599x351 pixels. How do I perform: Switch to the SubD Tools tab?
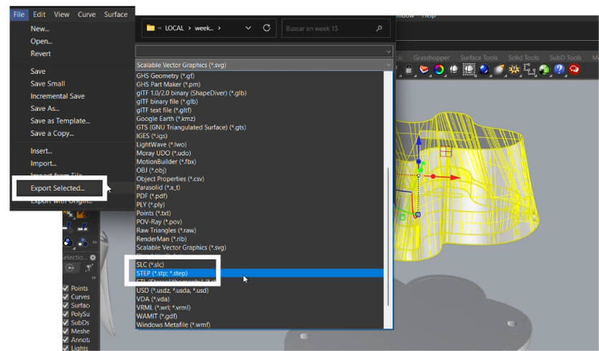pyautogui.click(x=565, y=57)
